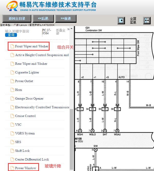
Task: Click 折叠全部 to collapse all
Action: click(61, 31)
